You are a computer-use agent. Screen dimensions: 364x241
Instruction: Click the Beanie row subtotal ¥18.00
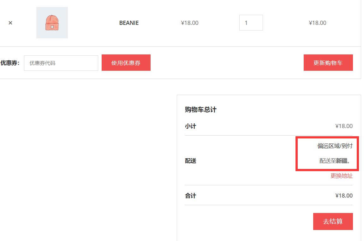coord(317,23)
